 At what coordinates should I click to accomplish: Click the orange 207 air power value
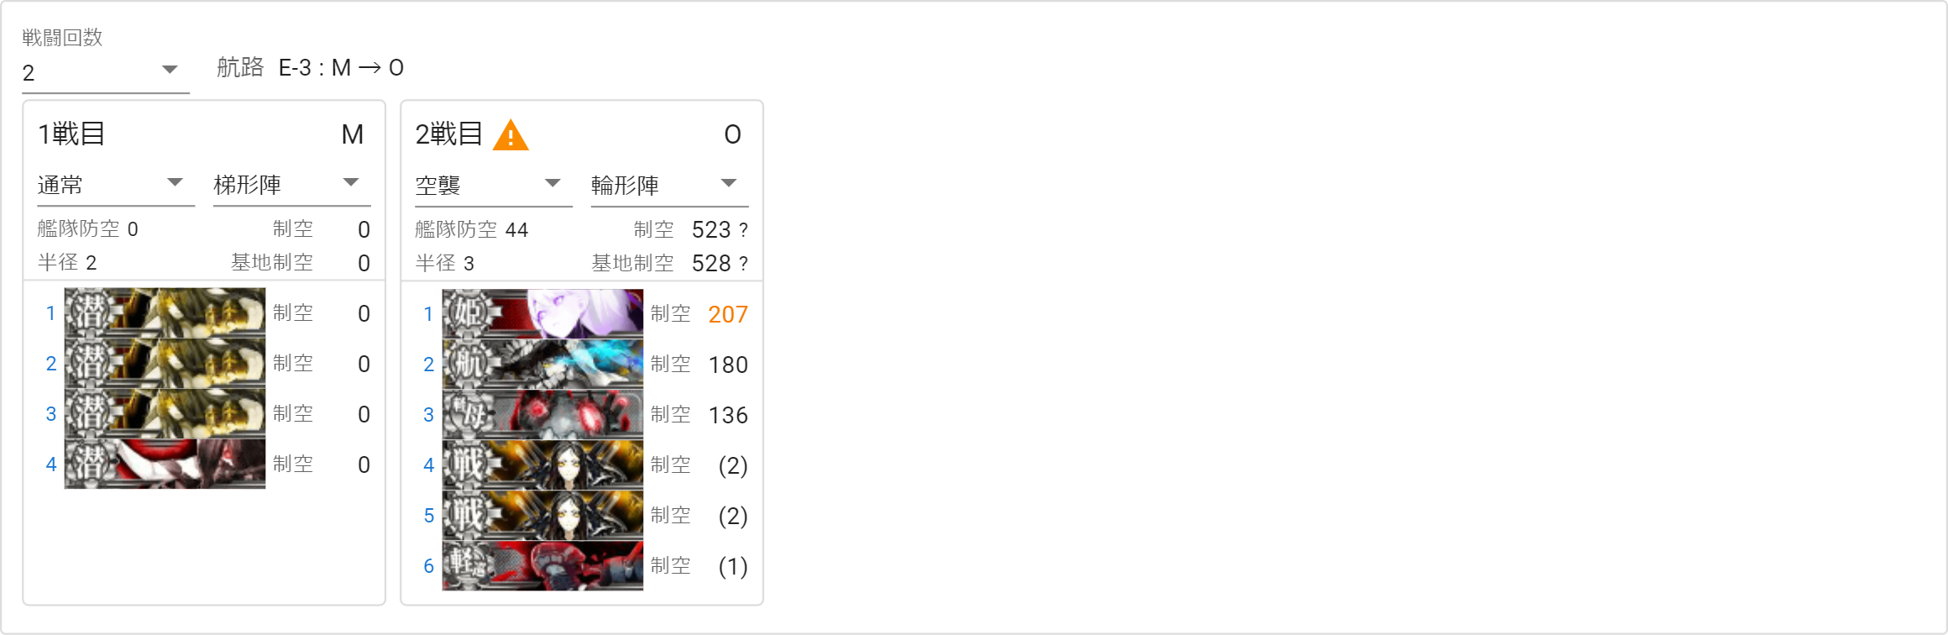point(728,314)
